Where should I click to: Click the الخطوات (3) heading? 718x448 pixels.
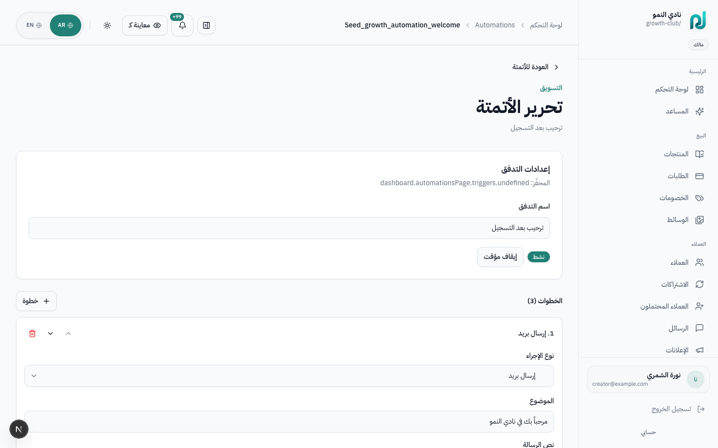coord(545,301)
